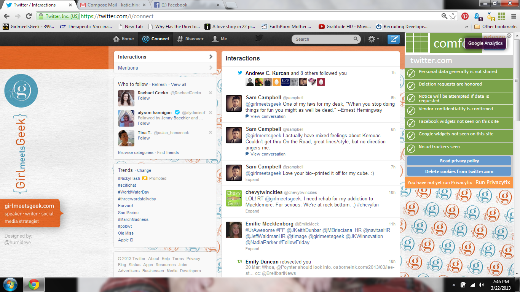Screen dimensions: 520x292
Task: Open chevytwincities Chevy Girls avatar
Action: pyautogui.click(x=234, y=198)
